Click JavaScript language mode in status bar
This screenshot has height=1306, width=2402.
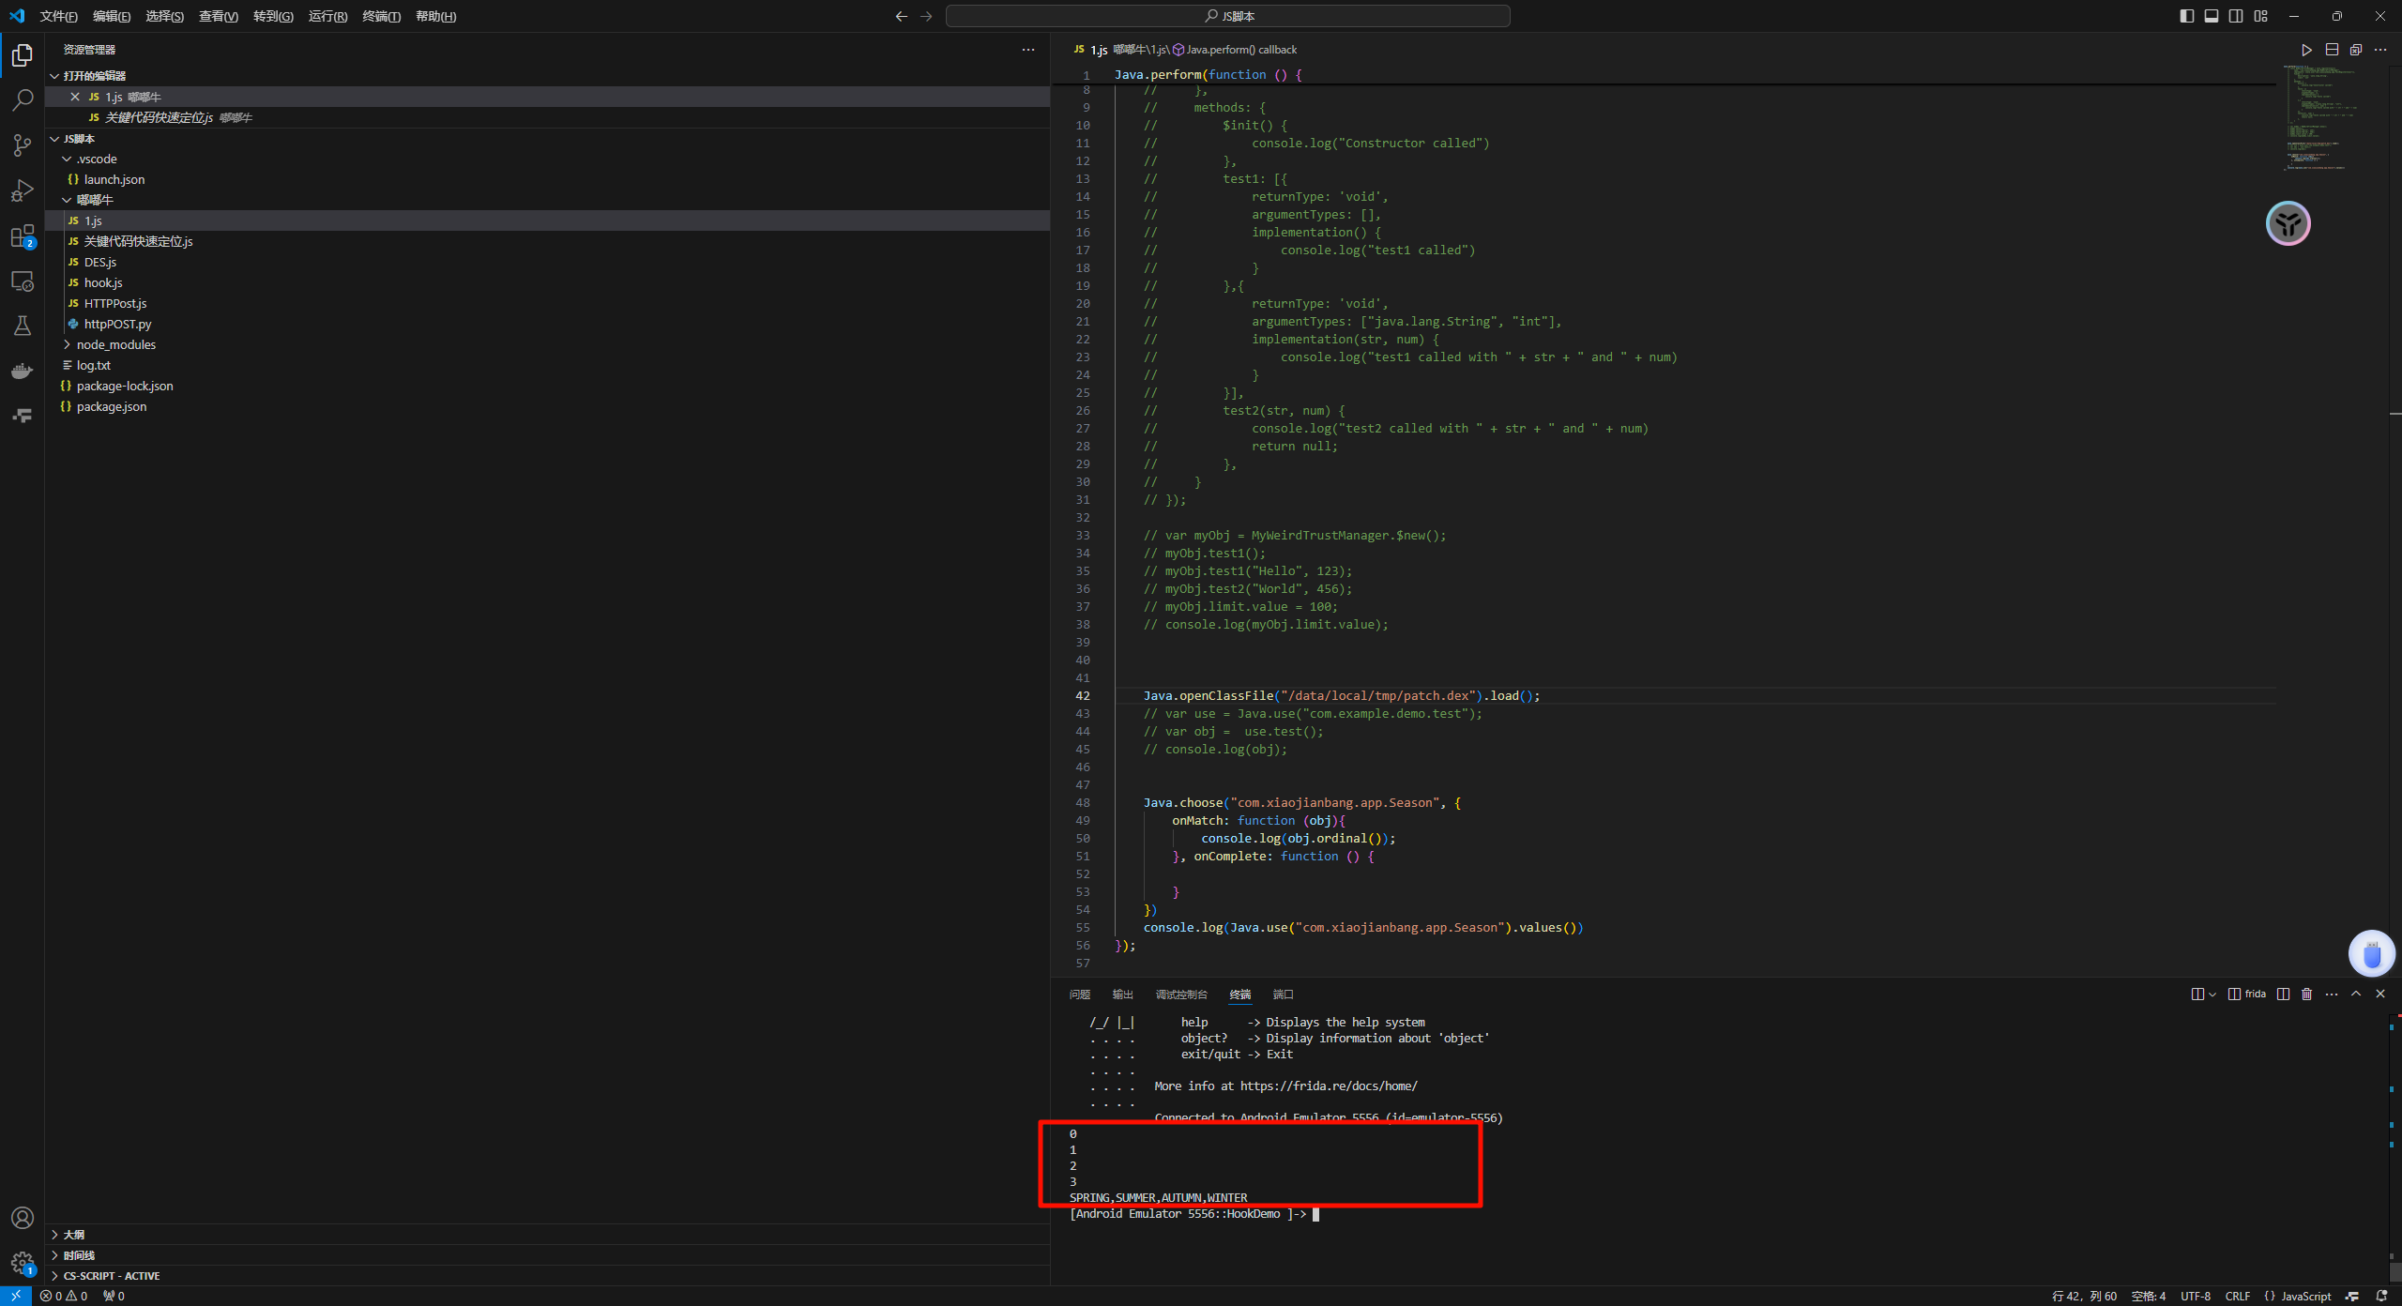2305,1296
